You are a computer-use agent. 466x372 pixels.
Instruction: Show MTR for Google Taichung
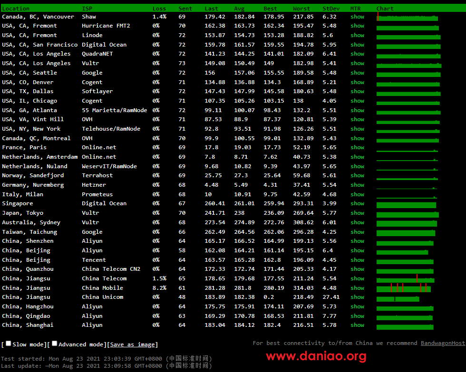coord(357,232)
